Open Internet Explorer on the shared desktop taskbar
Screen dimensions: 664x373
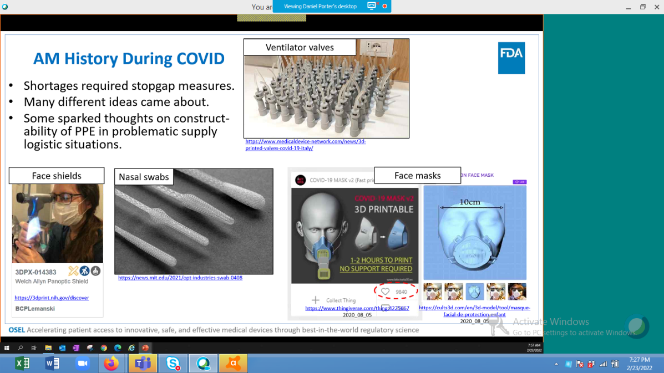(131, 348)
